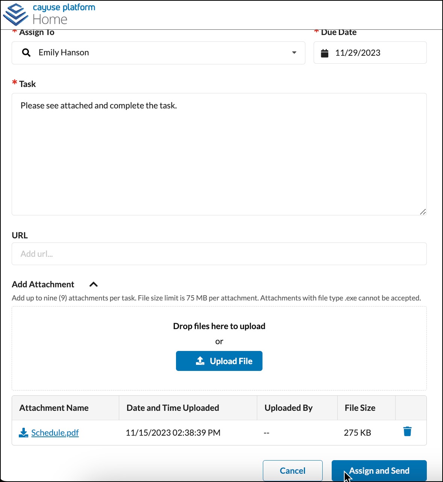The image size is (443, 482).
Task: Click the calendar icon in Due Date
Action: point(325,53)
